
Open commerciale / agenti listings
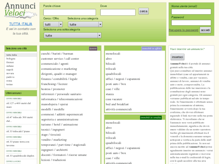[55, 64]
